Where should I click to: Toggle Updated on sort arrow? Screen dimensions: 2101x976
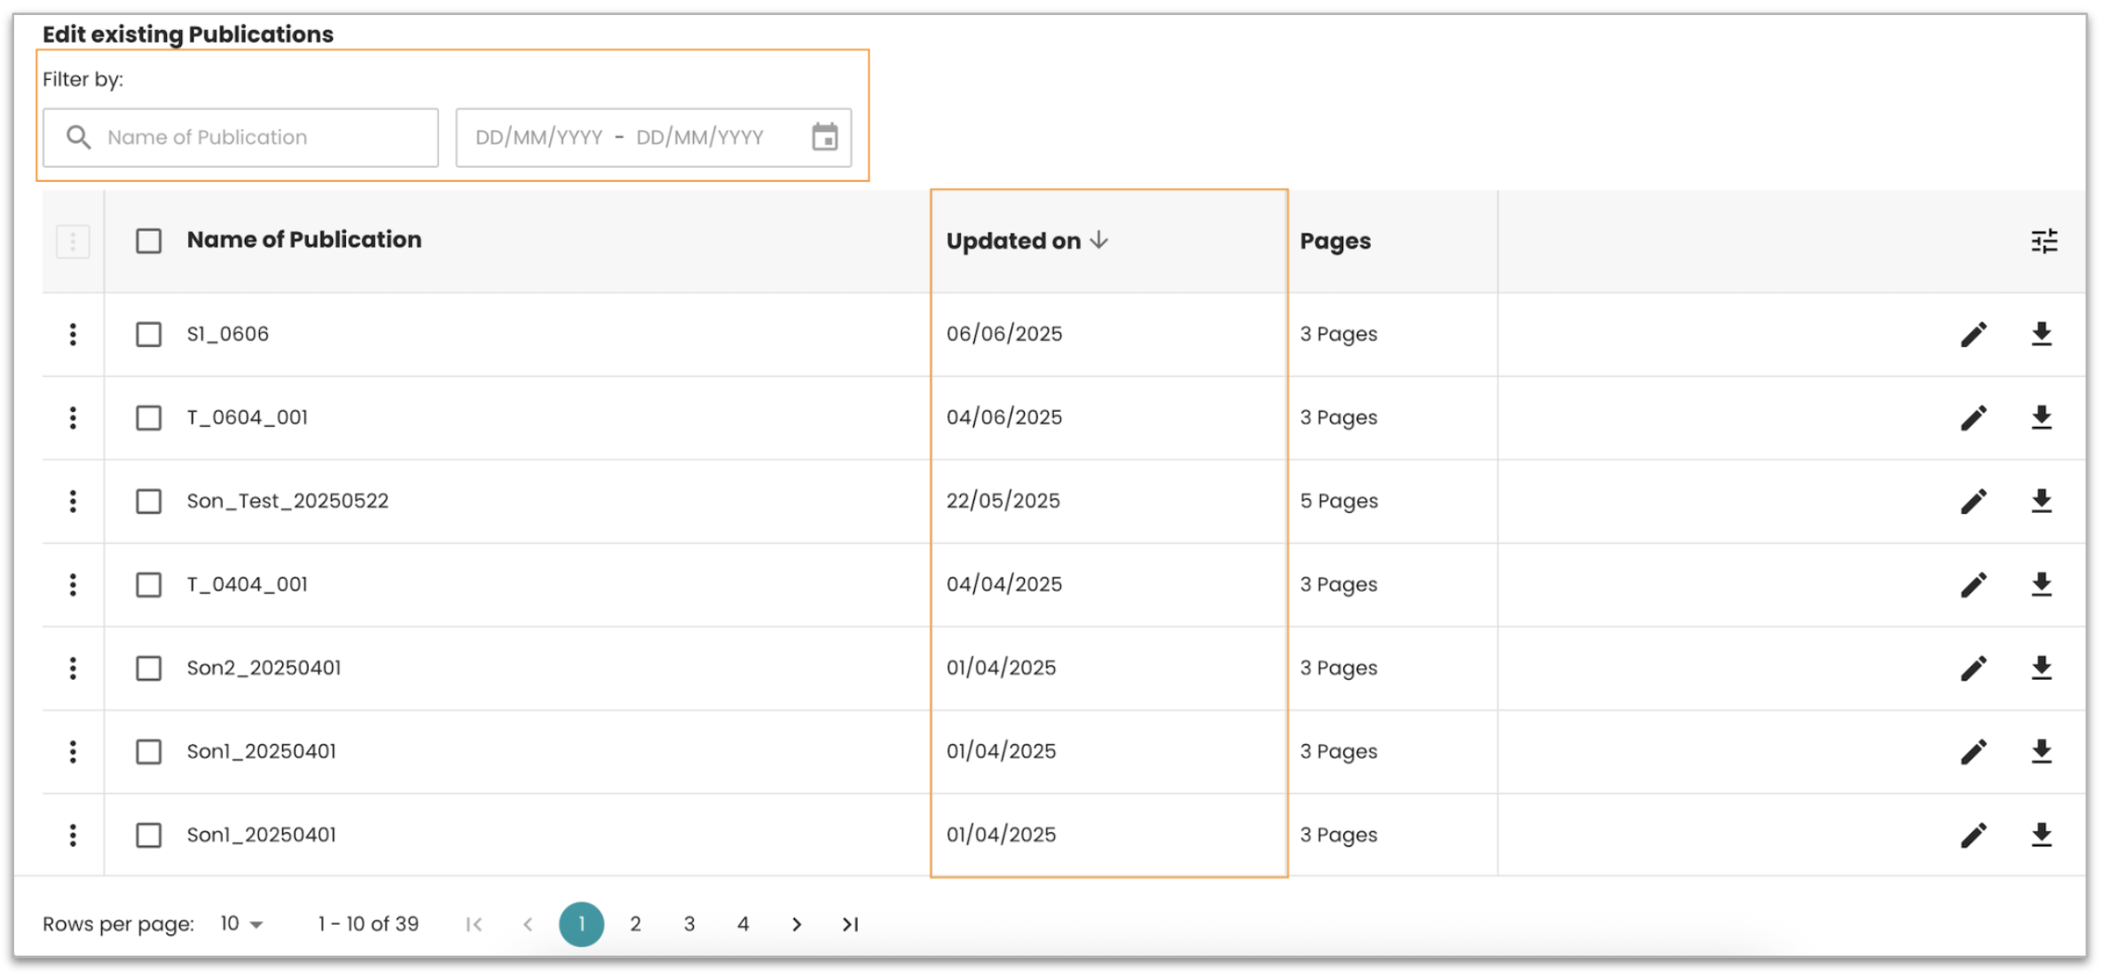pos(1099,240)
